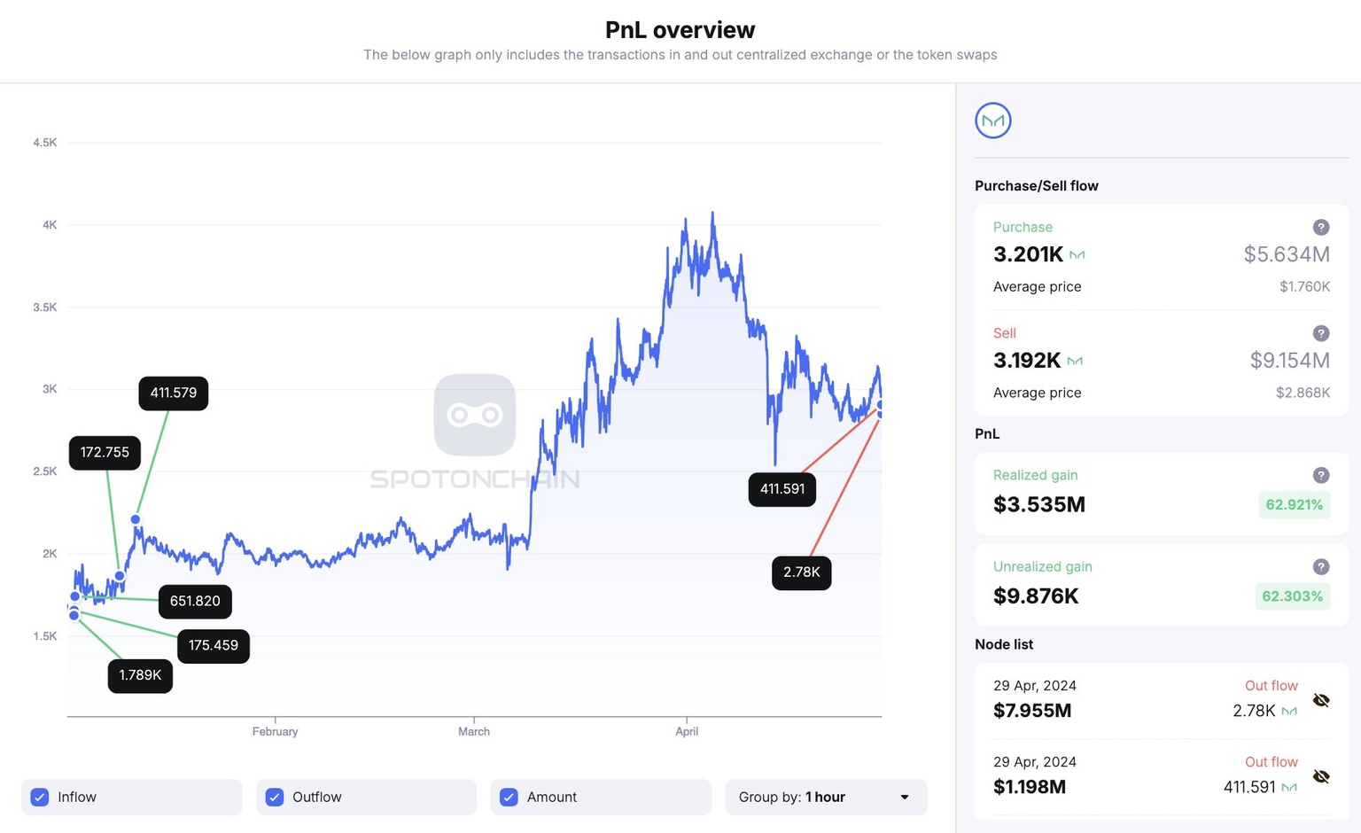This screenshot has height=833, width=1361.
Task: Click the Unrealized gain help icon
Action: [x=1320, y=567]
